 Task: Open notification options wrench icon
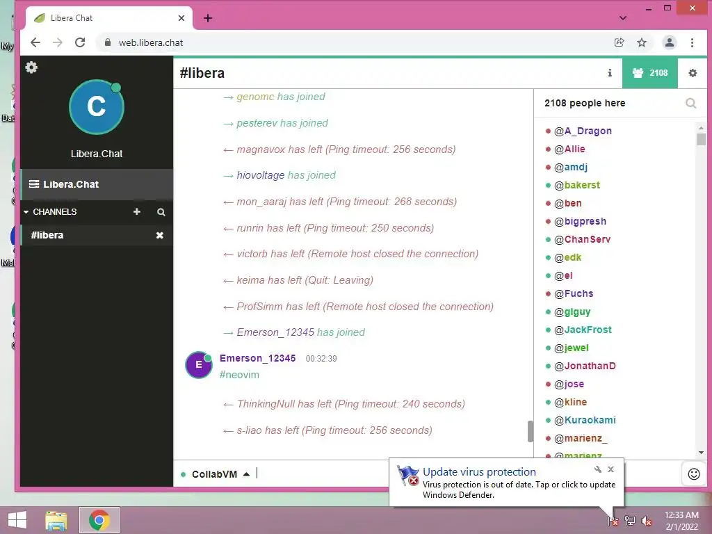598,469
